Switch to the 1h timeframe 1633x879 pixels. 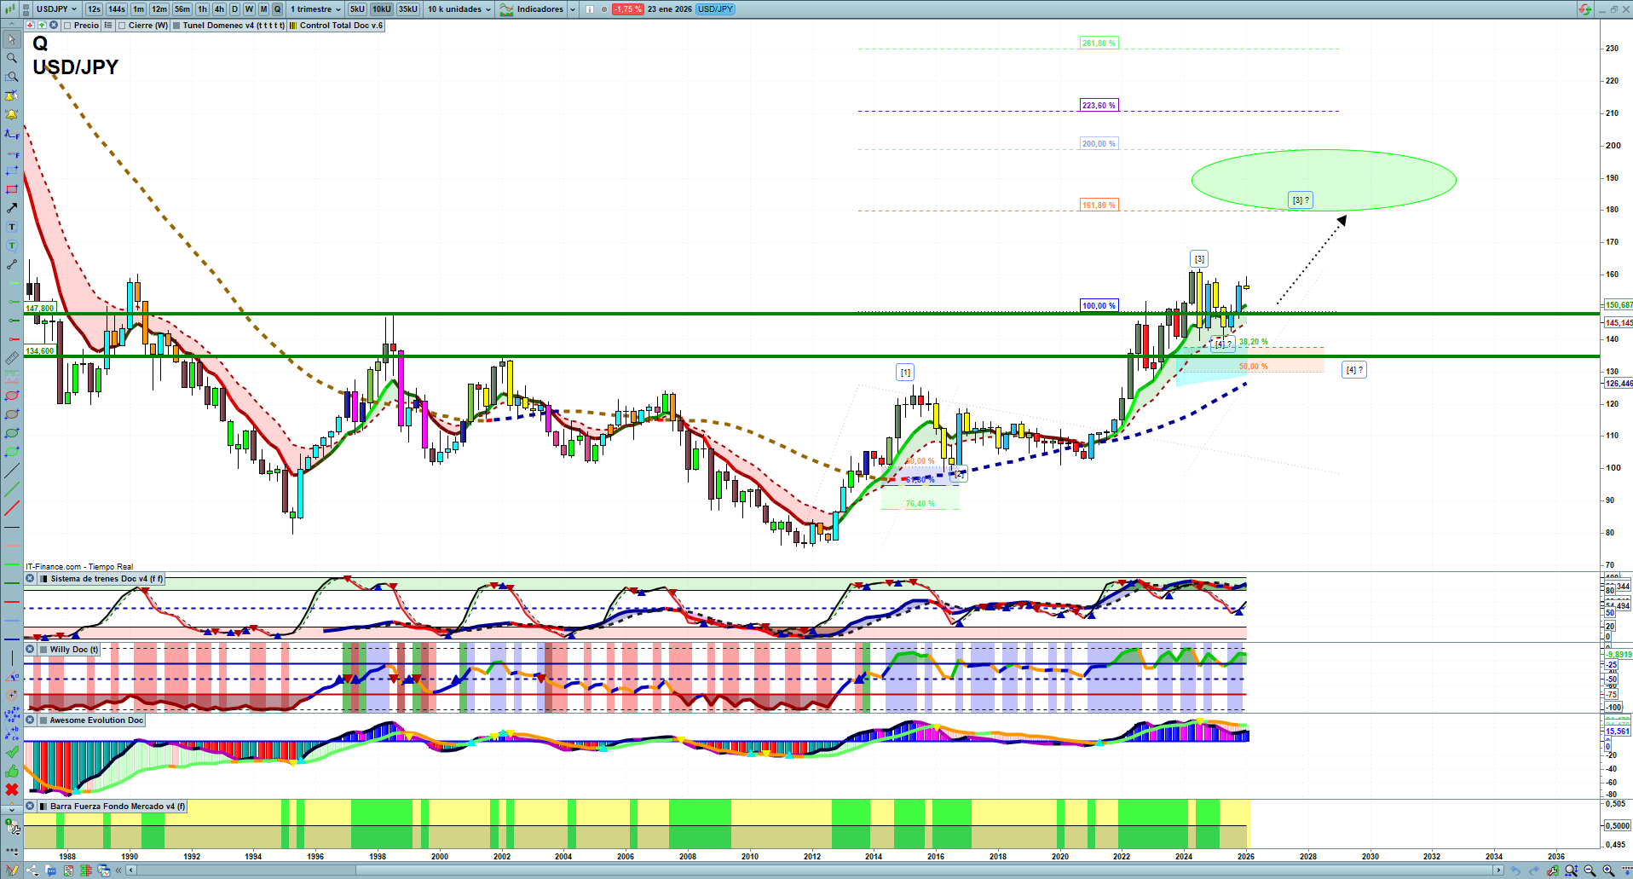pos(202,9)
